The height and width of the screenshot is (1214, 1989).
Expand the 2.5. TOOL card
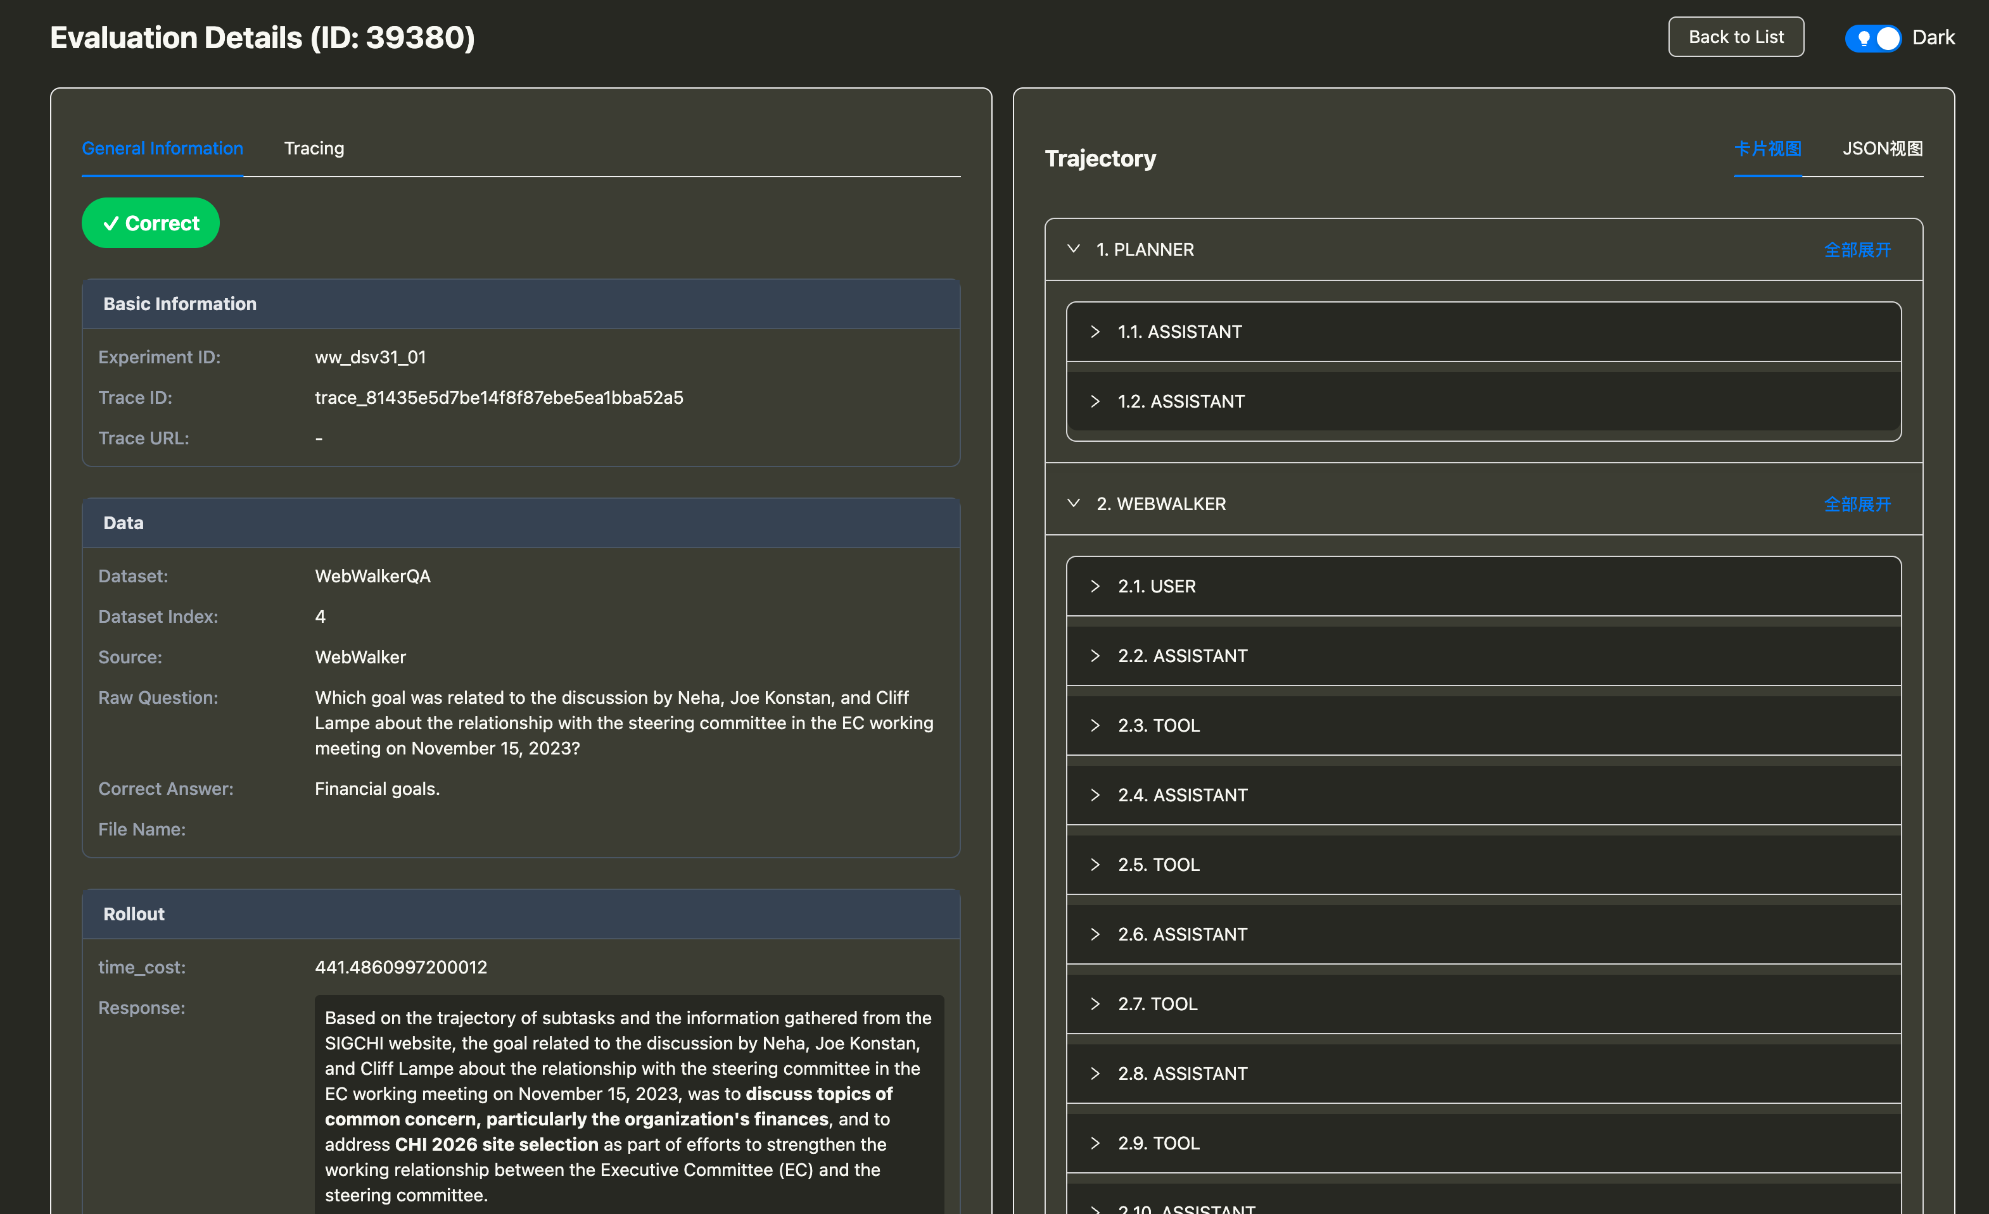coord(1483,864)
